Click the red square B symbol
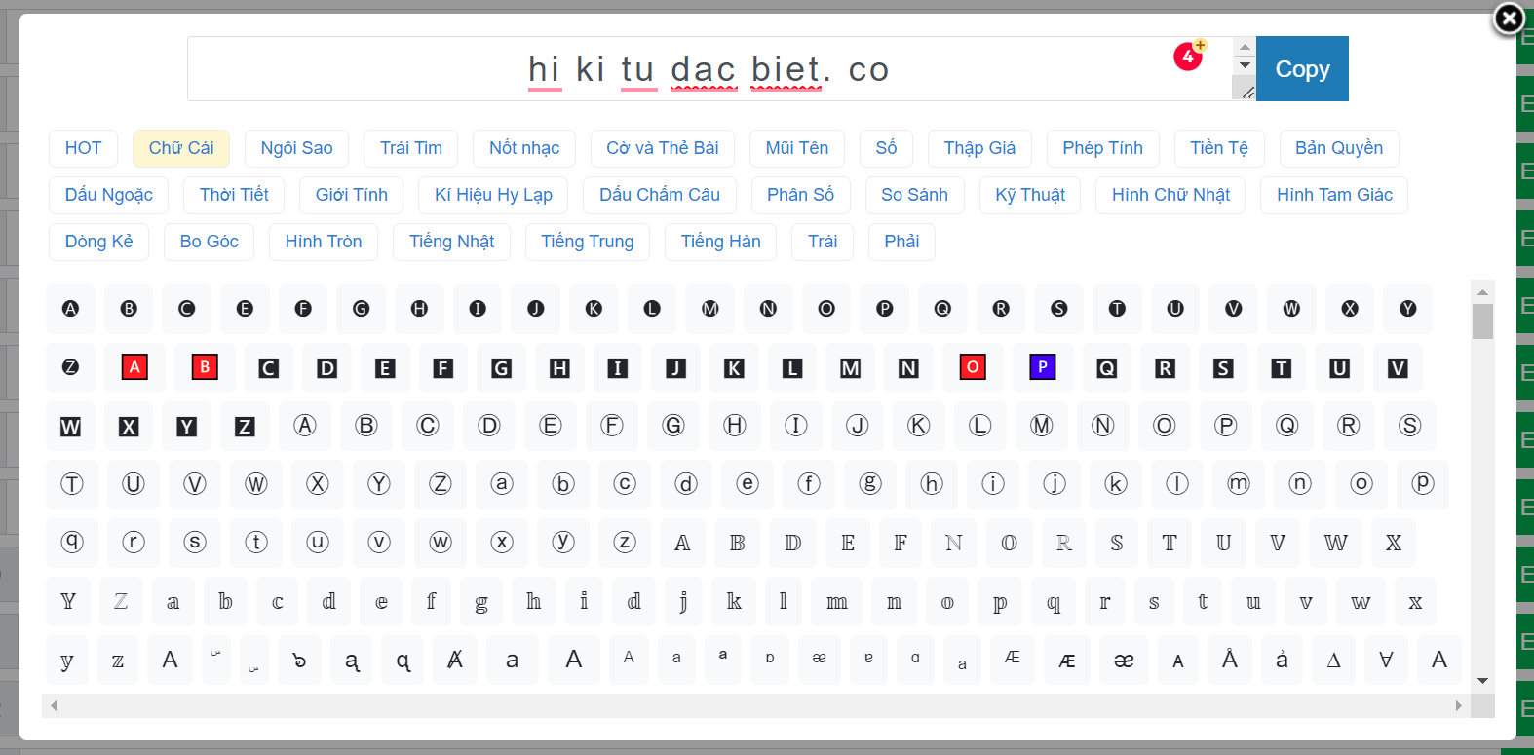 tap(205, 367)
